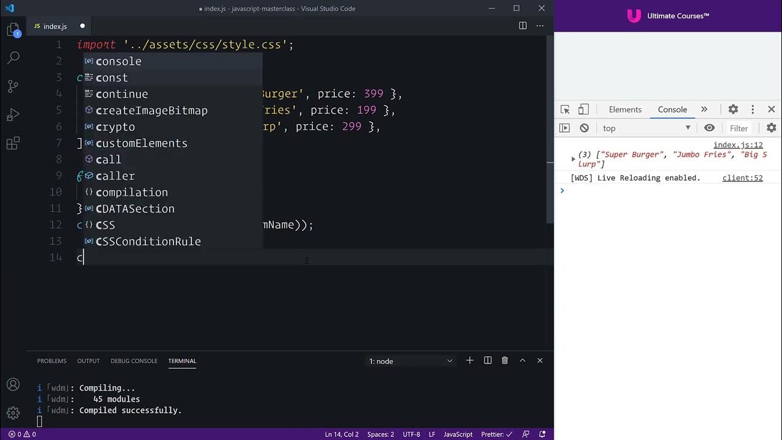The width and height of the screenshot is (782, 440).
Task: Choose 'const' from the suggestion list
Action: click(x=173, y=78)
